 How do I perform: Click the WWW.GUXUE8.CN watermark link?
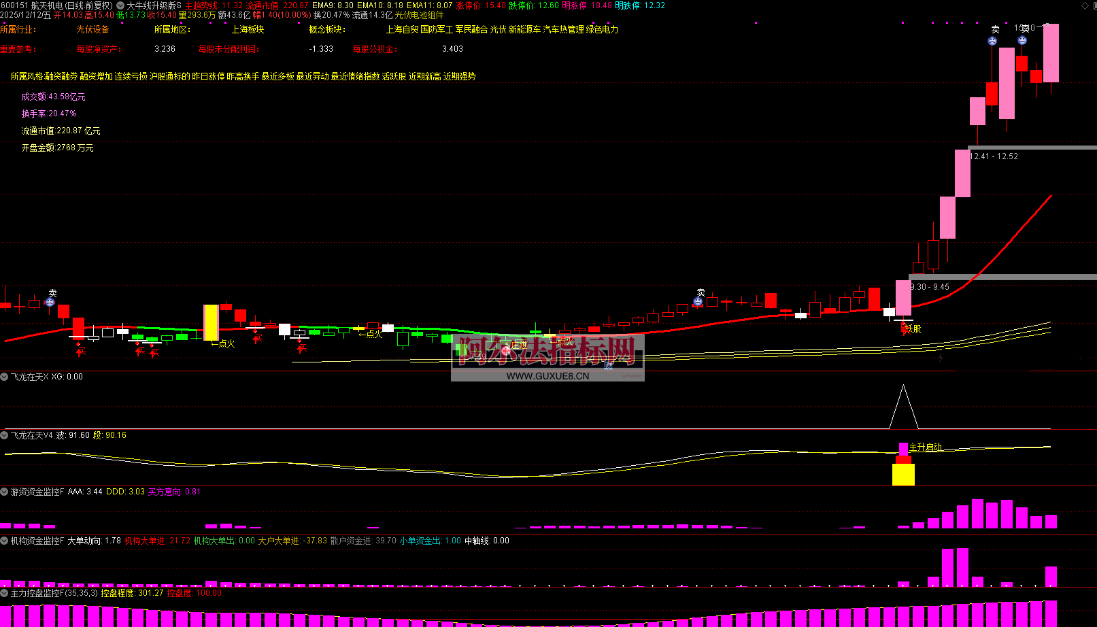coord(547,376)
